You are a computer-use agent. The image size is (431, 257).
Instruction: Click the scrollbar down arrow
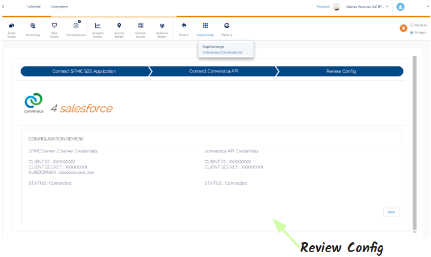(414, 232)
